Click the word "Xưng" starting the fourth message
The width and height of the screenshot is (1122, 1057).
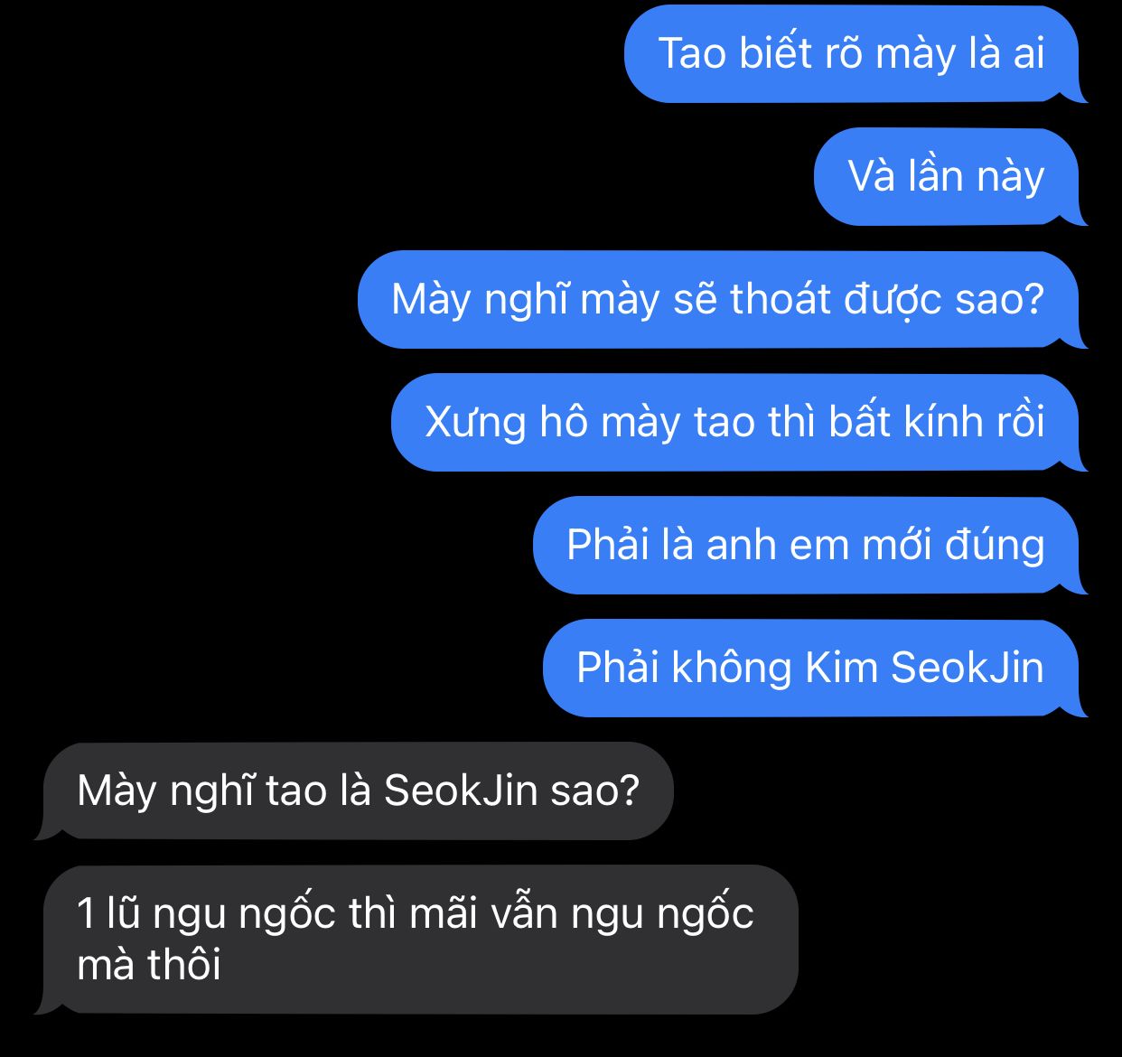click(x=475, y=424)
